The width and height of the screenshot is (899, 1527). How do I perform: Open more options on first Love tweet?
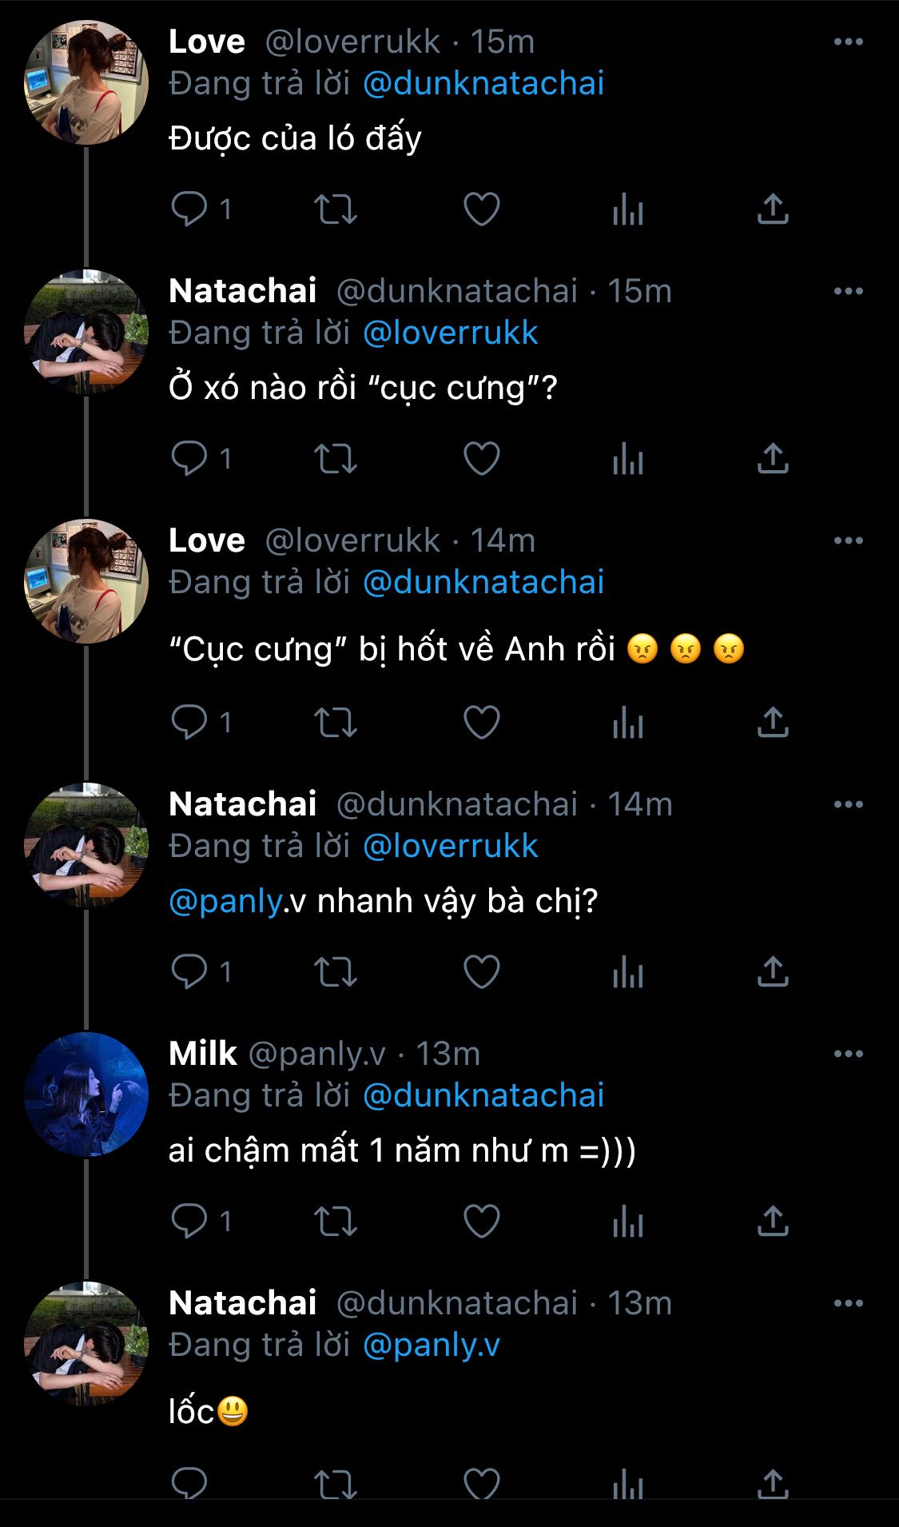(x=848, y=42)
